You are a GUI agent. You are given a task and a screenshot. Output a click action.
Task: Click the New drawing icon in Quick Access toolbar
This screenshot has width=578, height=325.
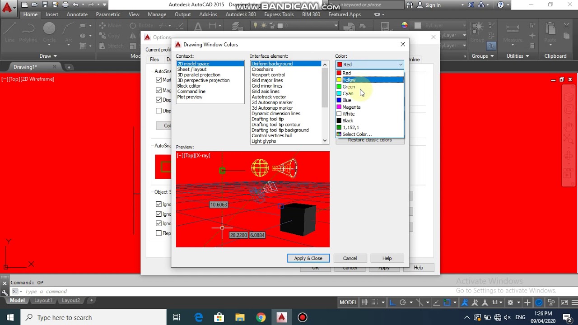click(24, 5)
